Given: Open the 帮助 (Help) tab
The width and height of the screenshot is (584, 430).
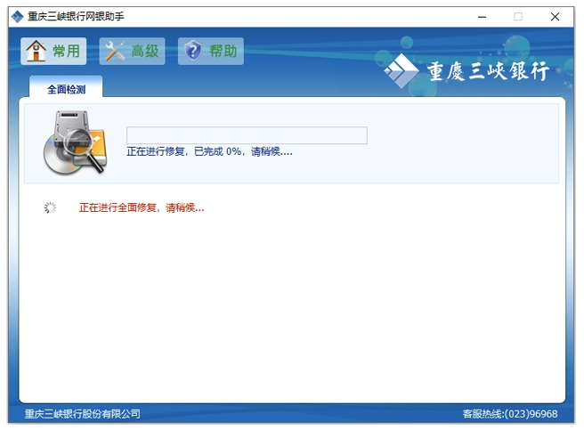Looking at the screenshot, I should (211, 51).
